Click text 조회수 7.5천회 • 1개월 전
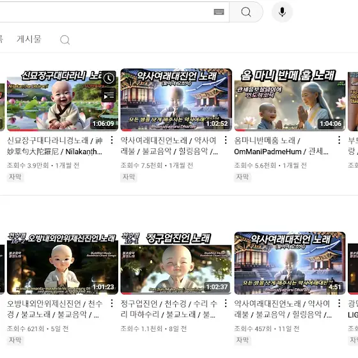Image resolution: width=358 pixels, height=358 pixels. (157, 166)
